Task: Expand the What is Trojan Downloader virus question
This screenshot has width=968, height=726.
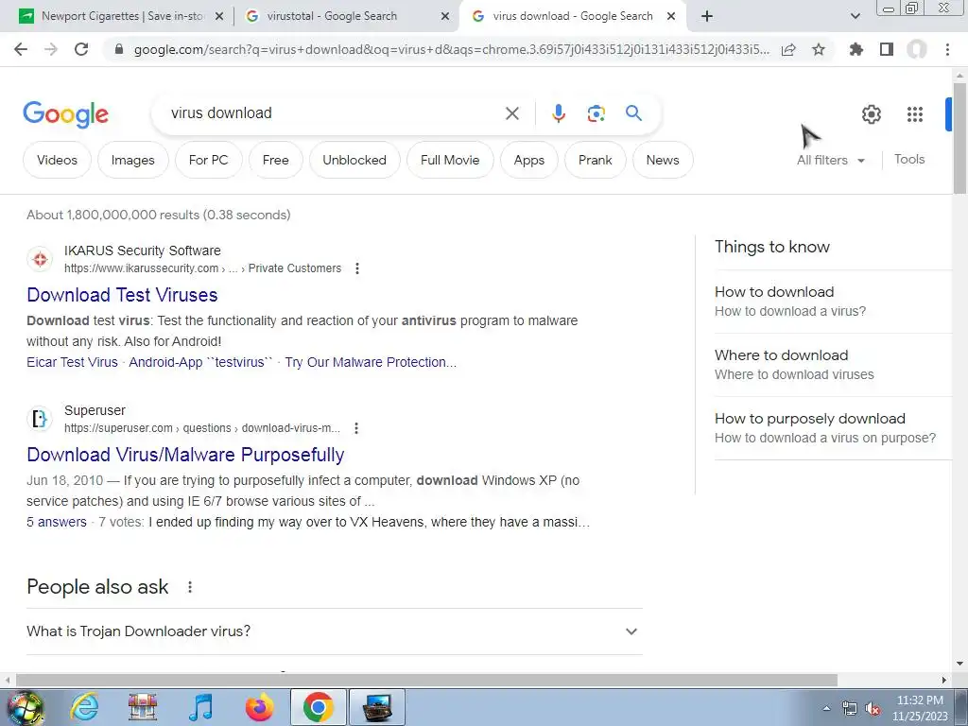Action: click(x=334, y=631)
